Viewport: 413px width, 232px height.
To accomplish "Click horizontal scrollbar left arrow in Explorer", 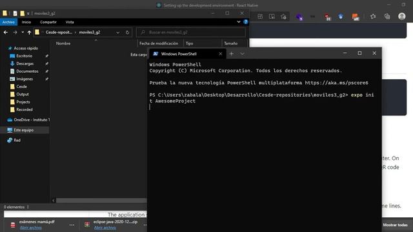I will click(x=54, y=200).
